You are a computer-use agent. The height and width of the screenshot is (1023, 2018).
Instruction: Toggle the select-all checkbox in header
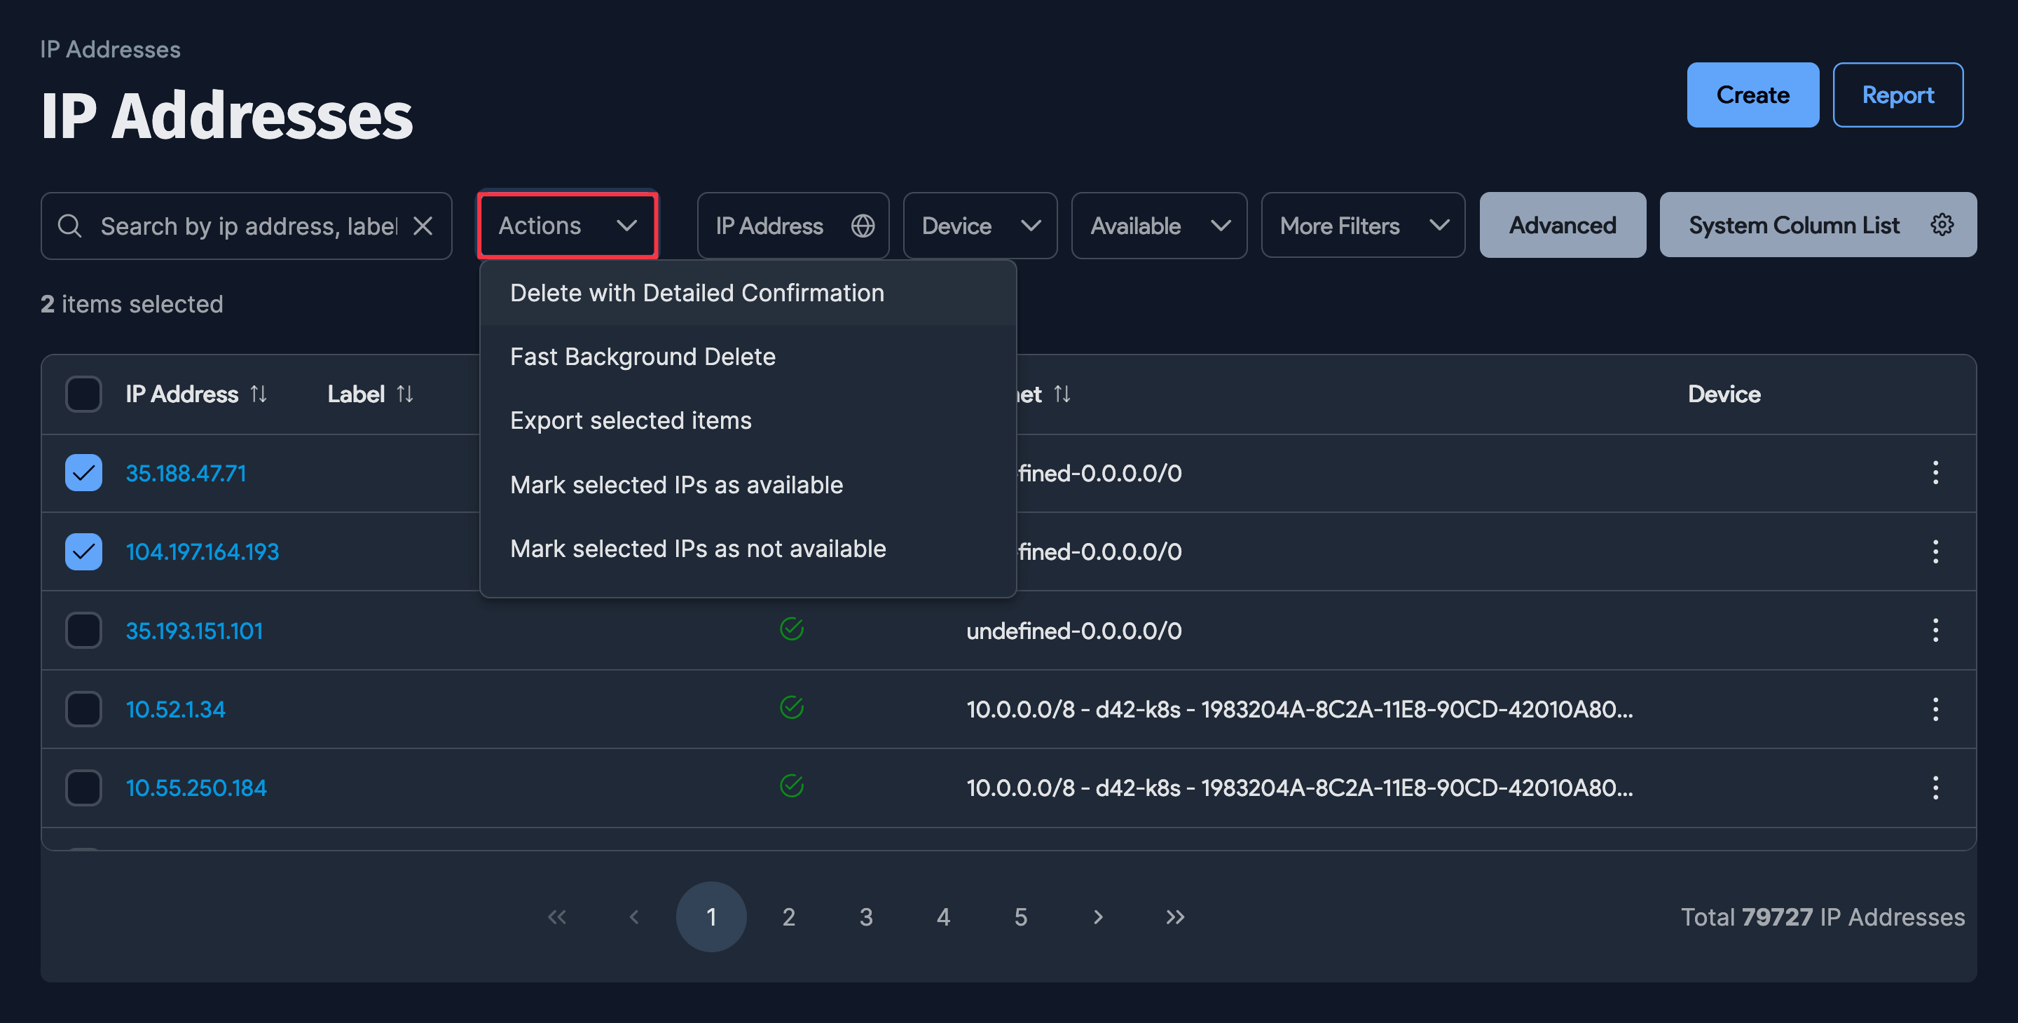[x=83, y=394]
